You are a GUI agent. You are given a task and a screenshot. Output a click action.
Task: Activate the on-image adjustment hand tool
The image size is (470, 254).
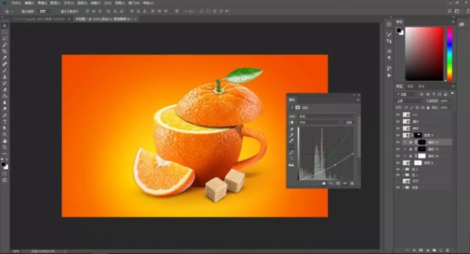(x=291, y=123)
